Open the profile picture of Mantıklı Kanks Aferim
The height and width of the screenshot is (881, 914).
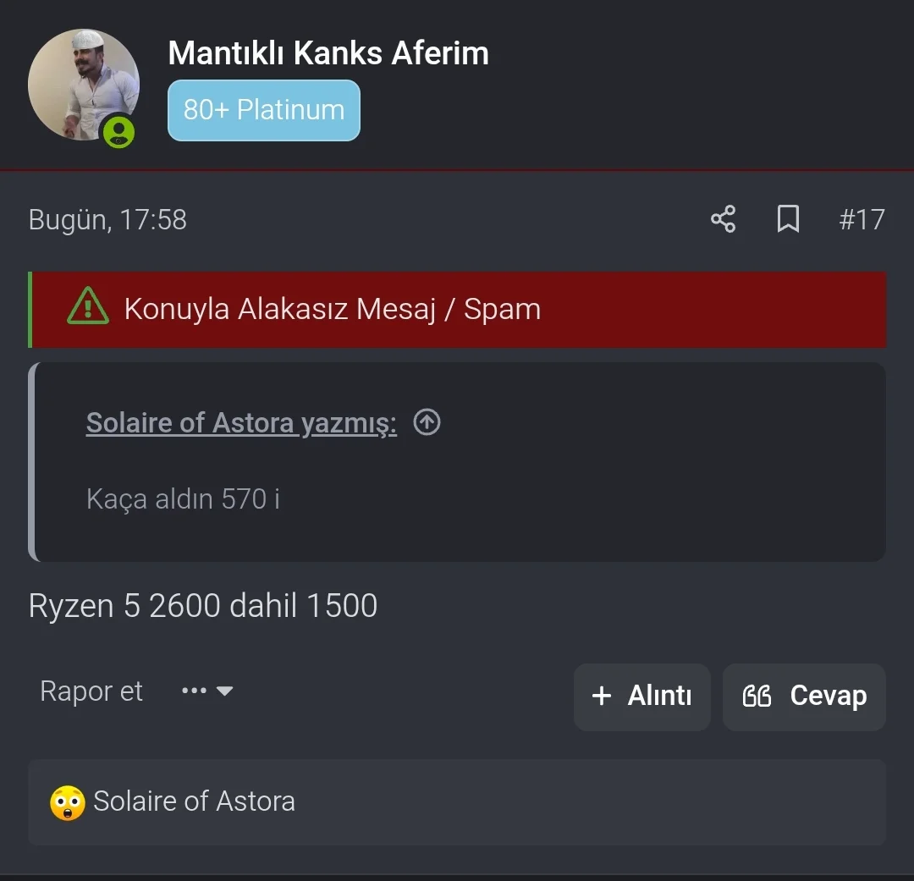[82, 84]
